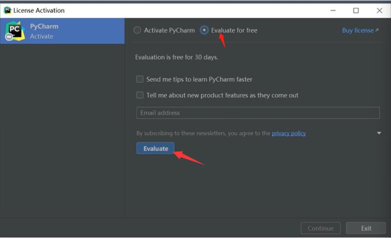Image resolution: width=391 pixels, height=238 pixels.
Task: Click the 'Evaluation is free for 30 days.' text
Action: pos(176,57)
